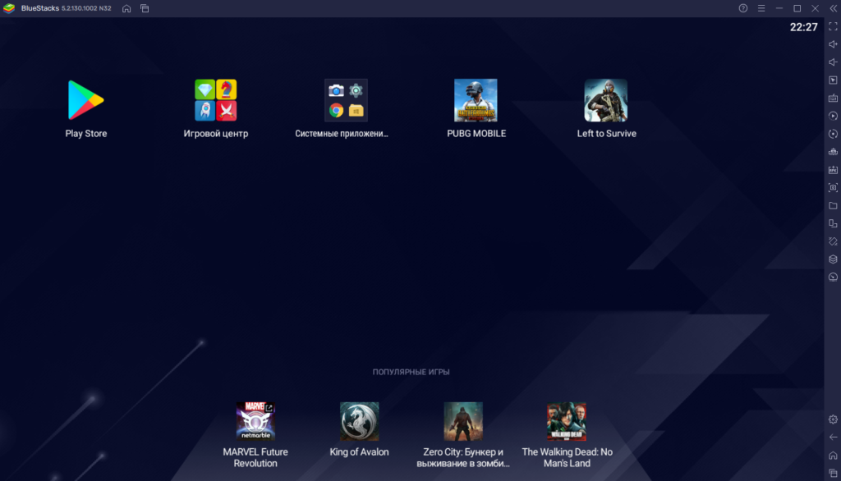Click the volume up sidebar icon

click(833, 44)
